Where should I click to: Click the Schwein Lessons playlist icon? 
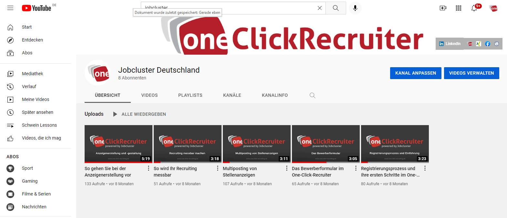[10, 125]
